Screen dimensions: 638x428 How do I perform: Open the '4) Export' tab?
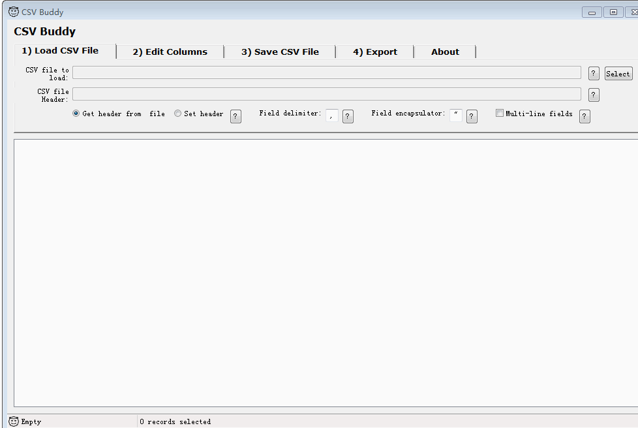(375, 52)
